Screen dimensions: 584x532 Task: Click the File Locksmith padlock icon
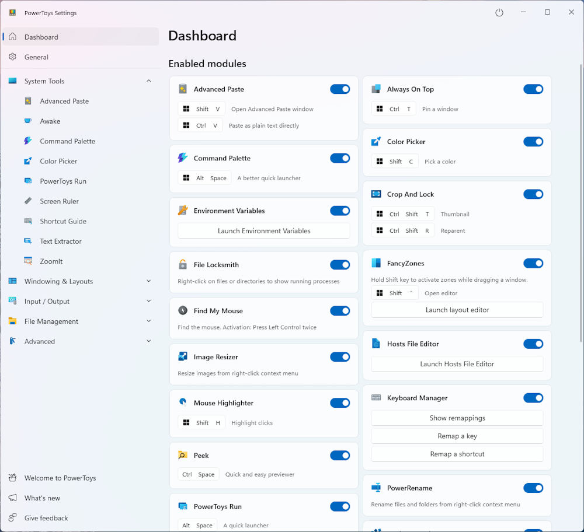pos(182,264)
